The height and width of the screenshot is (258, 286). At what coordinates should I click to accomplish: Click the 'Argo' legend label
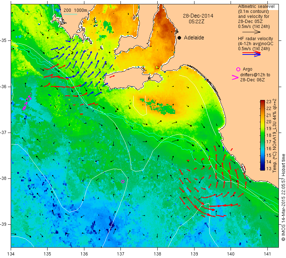coord(247,69)
